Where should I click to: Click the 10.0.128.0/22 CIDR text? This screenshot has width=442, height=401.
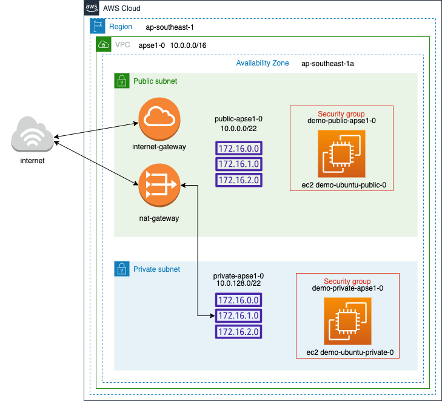(238, 283)
